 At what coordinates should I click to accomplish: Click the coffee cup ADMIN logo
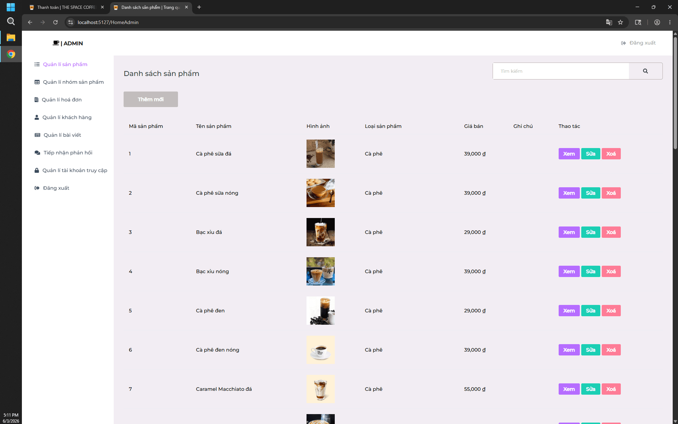click(x=68, y=43)
